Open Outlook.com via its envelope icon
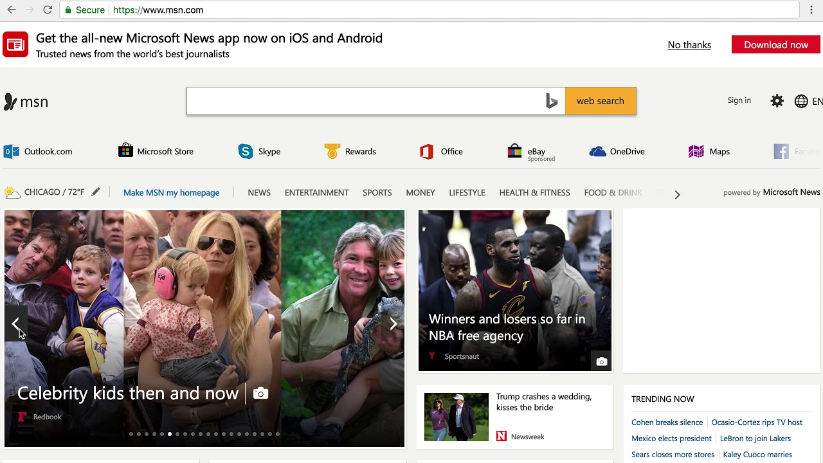The height and width of the screenshot is (463, 823). 11,151
